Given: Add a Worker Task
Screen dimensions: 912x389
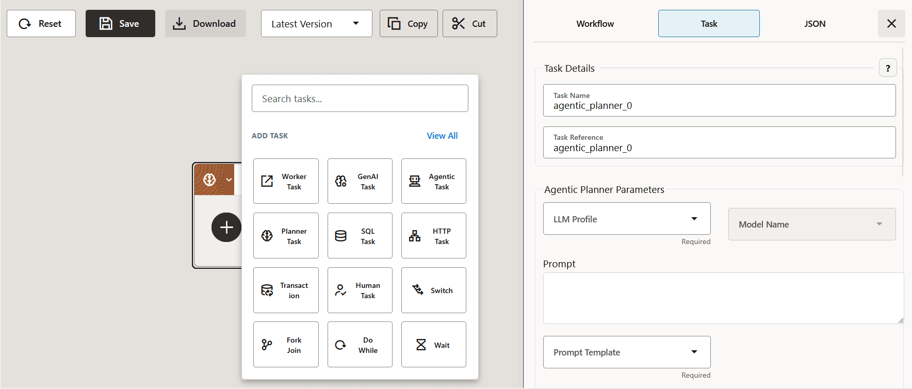Looking at the screenshot, I should coord(286,181).
